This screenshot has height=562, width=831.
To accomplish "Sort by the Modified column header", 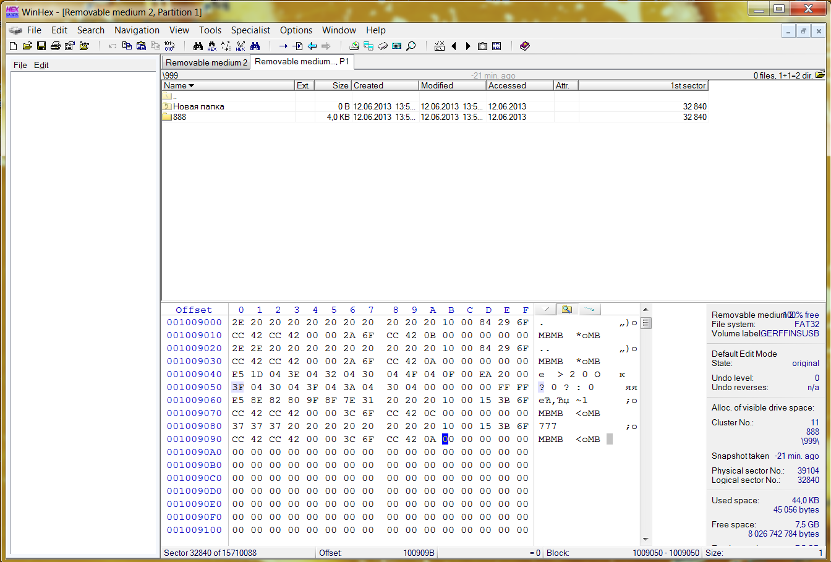I will click(x=452, y=85).
